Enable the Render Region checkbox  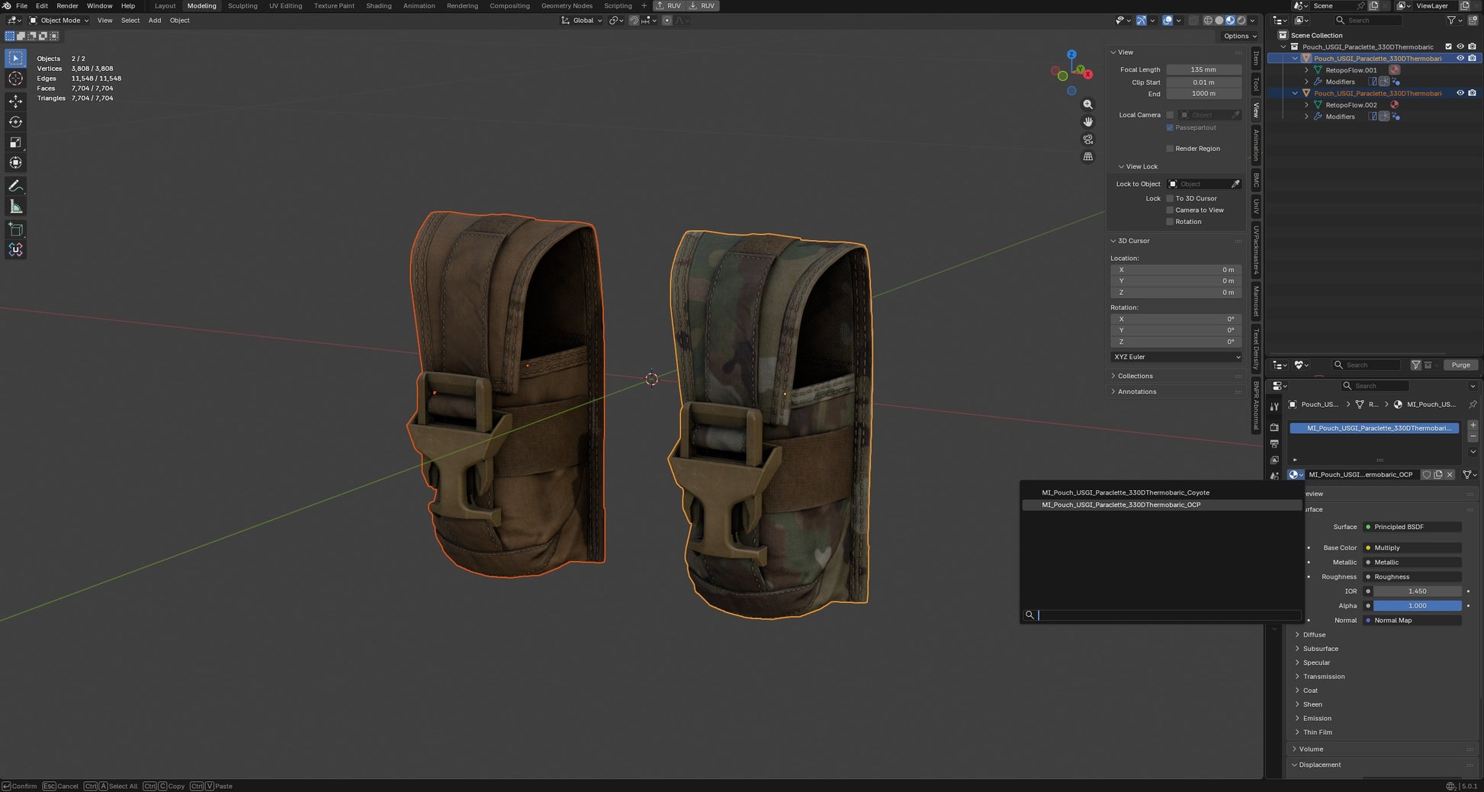1170,149
